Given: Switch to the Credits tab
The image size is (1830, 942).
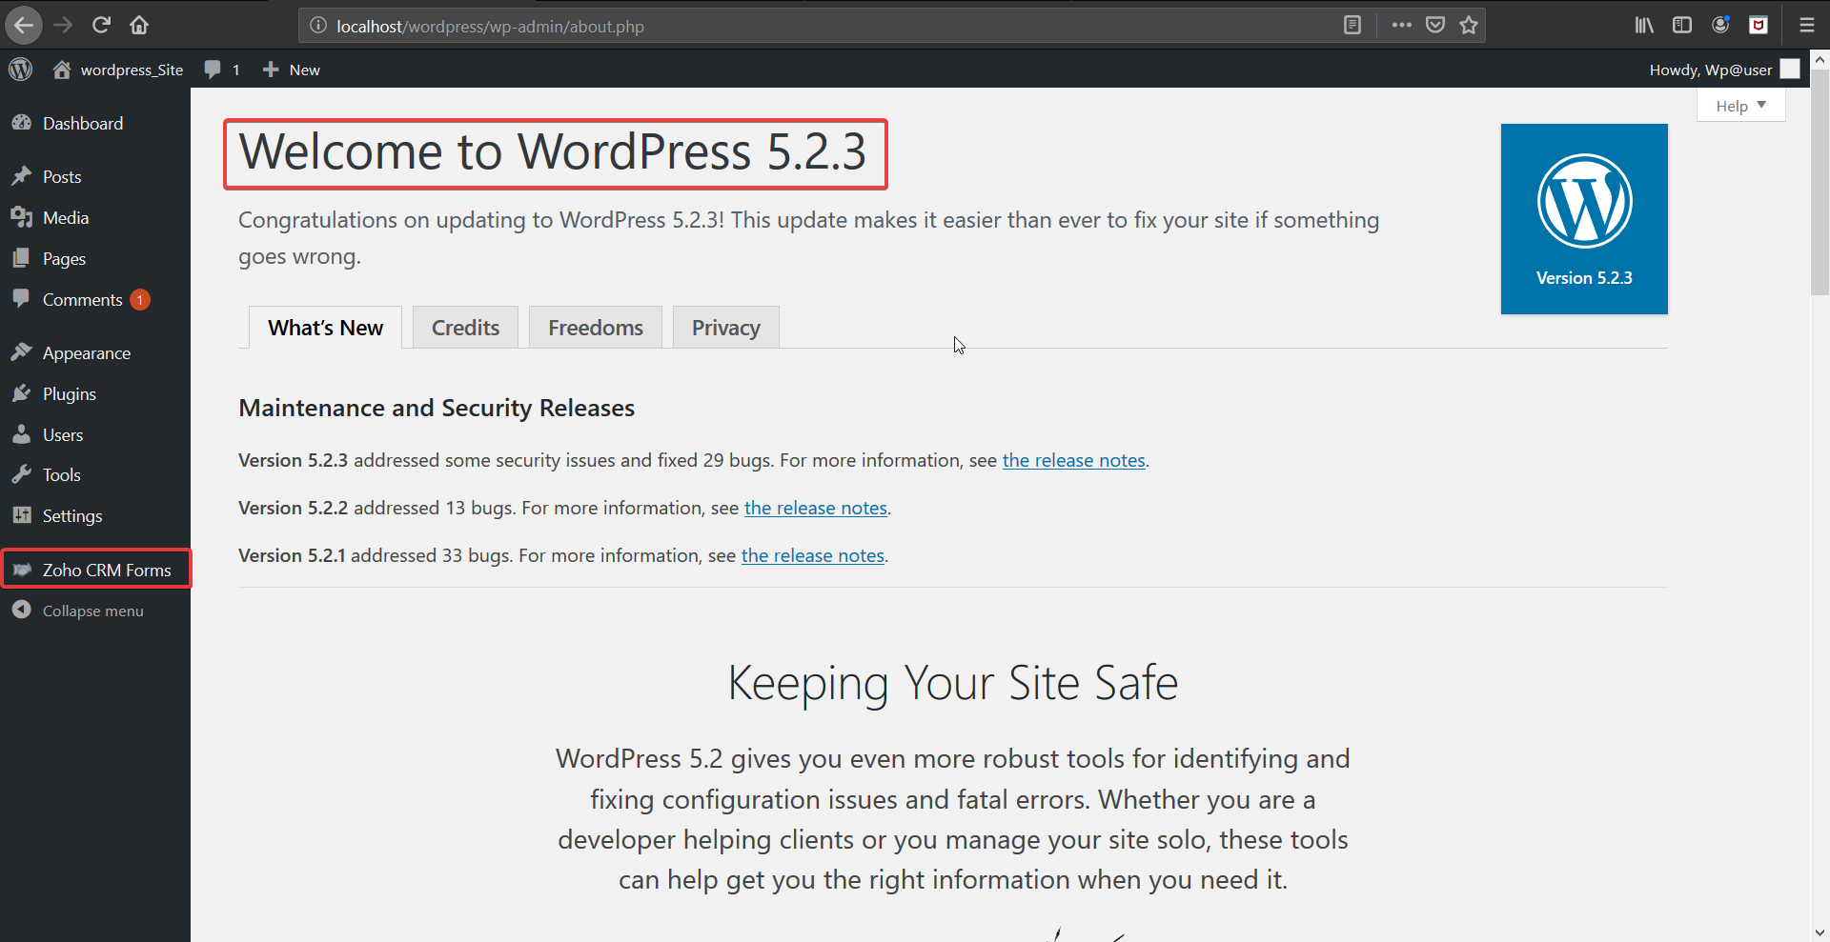Looking at the screenshot, I should 465,328.
